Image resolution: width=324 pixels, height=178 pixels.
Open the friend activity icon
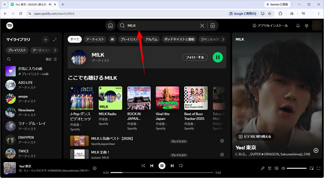pos(307,26)
